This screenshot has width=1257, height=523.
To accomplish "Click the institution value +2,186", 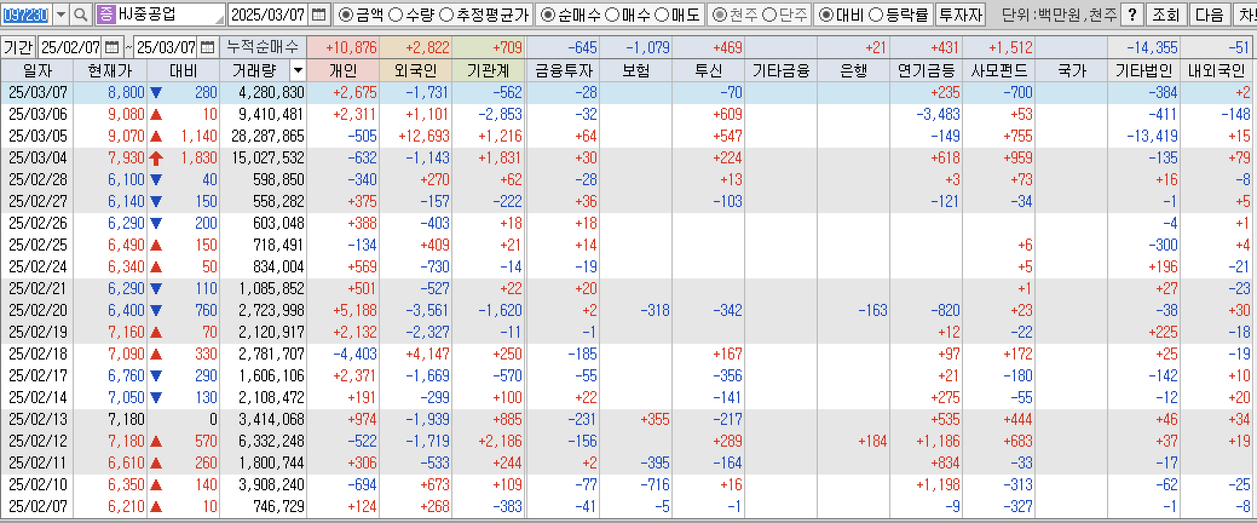I will pos(500,441).
